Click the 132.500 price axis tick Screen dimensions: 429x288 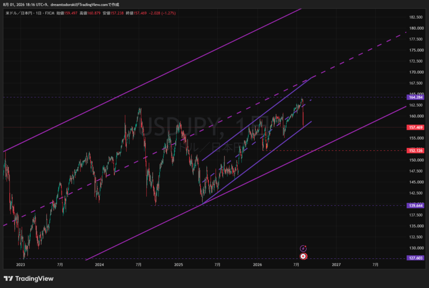[416, 237]
